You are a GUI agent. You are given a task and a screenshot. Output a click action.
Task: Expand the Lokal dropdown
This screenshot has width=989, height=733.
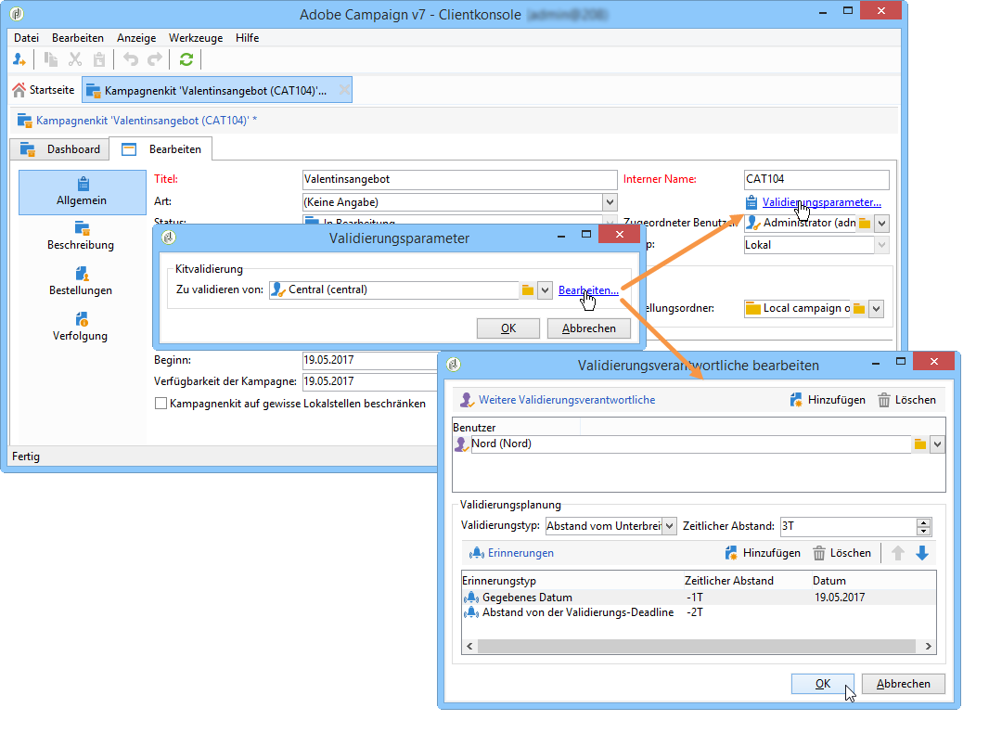881,245
